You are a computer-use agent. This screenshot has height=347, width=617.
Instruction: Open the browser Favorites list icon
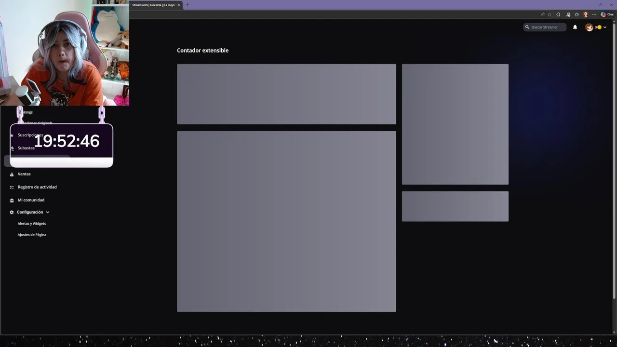coord(577,14)
